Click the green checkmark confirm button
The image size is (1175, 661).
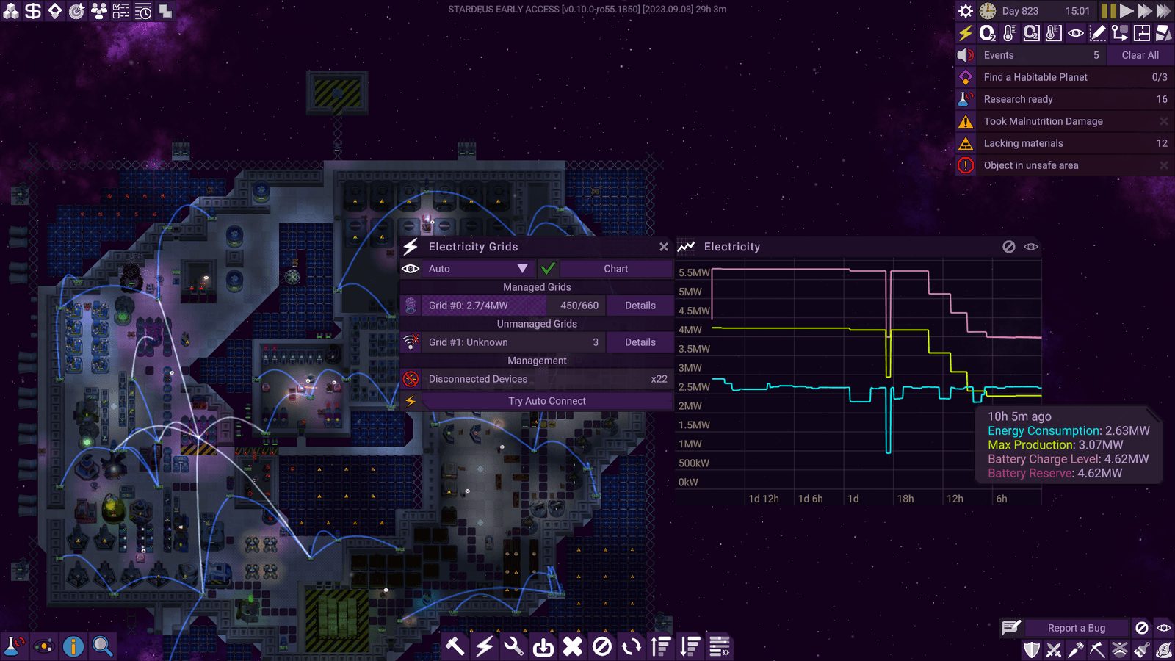[x=548, y=269]
